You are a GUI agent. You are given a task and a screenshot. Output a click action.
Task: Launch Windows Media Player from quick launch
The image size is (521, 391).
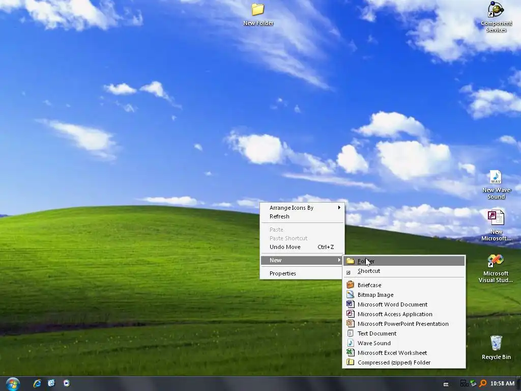[x=67, y=383]
